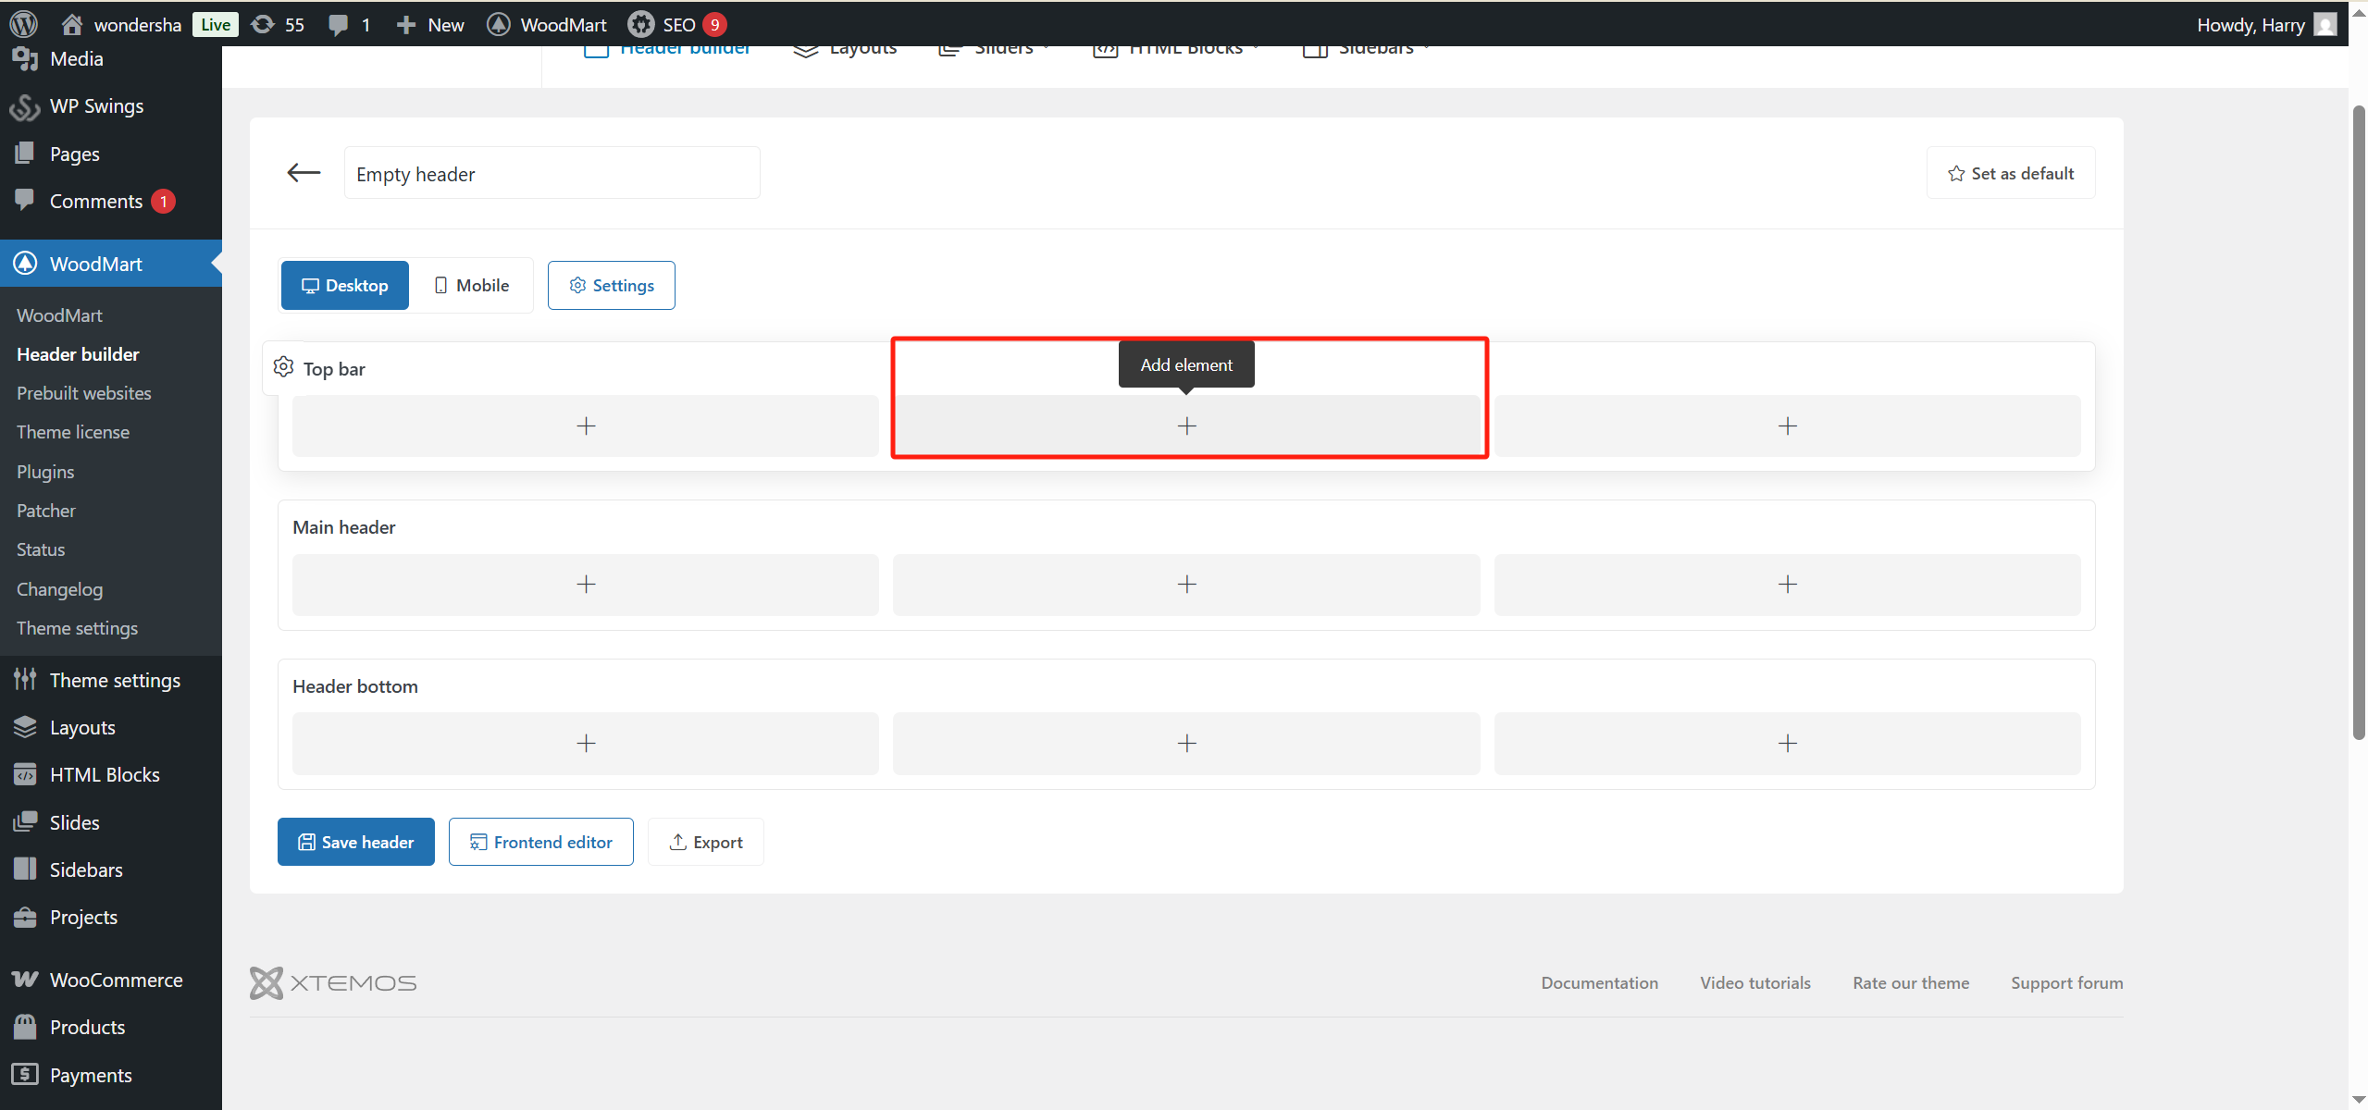Open the Documentation link in the footer

1598,982
